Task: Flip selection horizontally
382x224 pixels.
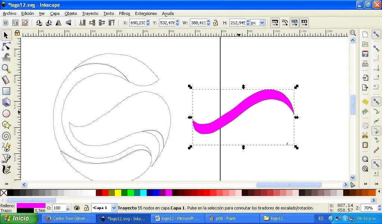Action: (x=59, y=23)
